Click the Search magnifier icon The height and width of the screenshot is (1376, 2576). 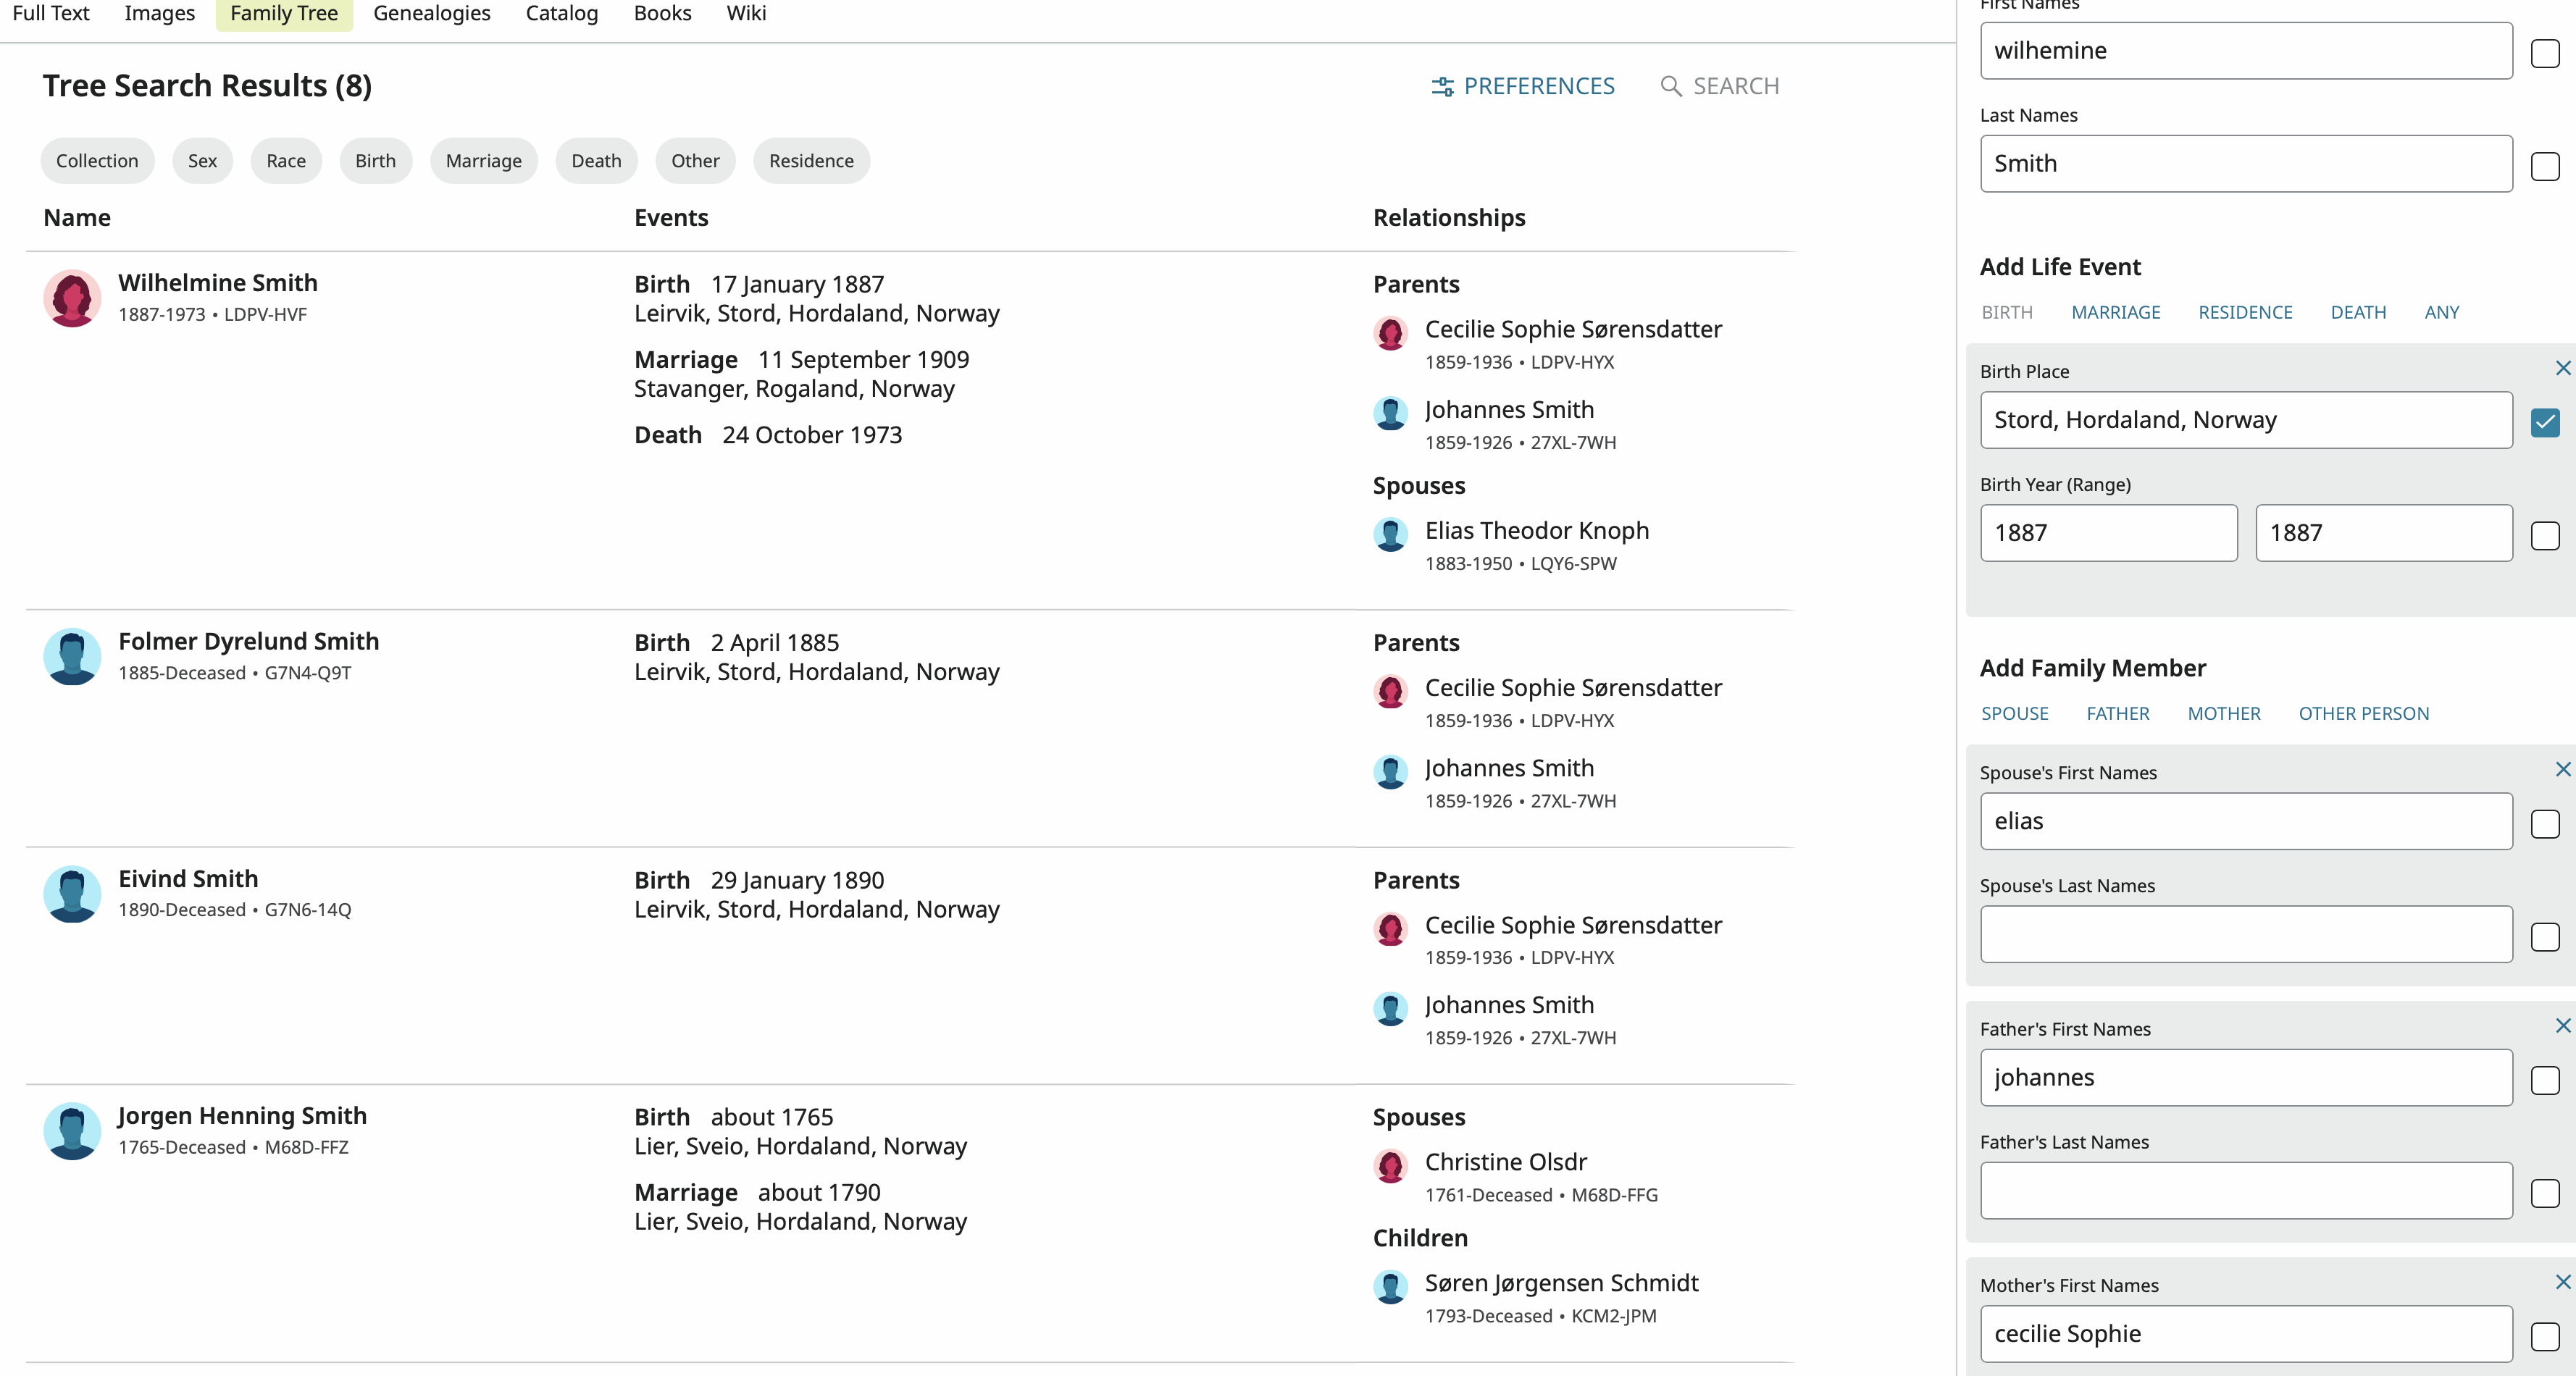[1670, 87]
